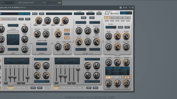Click the unison density knob
The height and width of the screenshot is (99, 177).
pos(46,34)
